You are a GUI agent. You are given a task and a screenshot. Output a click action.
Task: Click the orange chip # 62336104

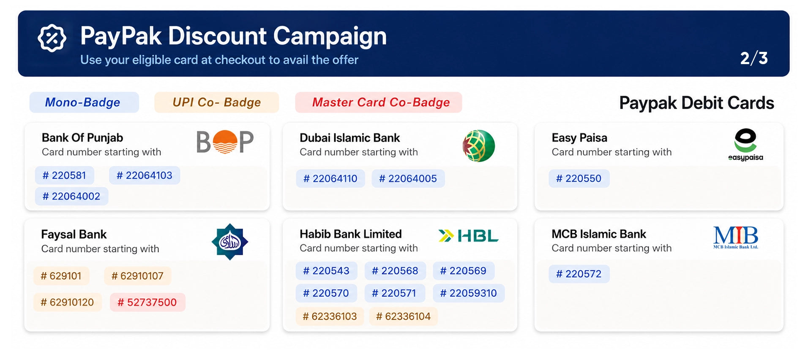click(404, 316)
